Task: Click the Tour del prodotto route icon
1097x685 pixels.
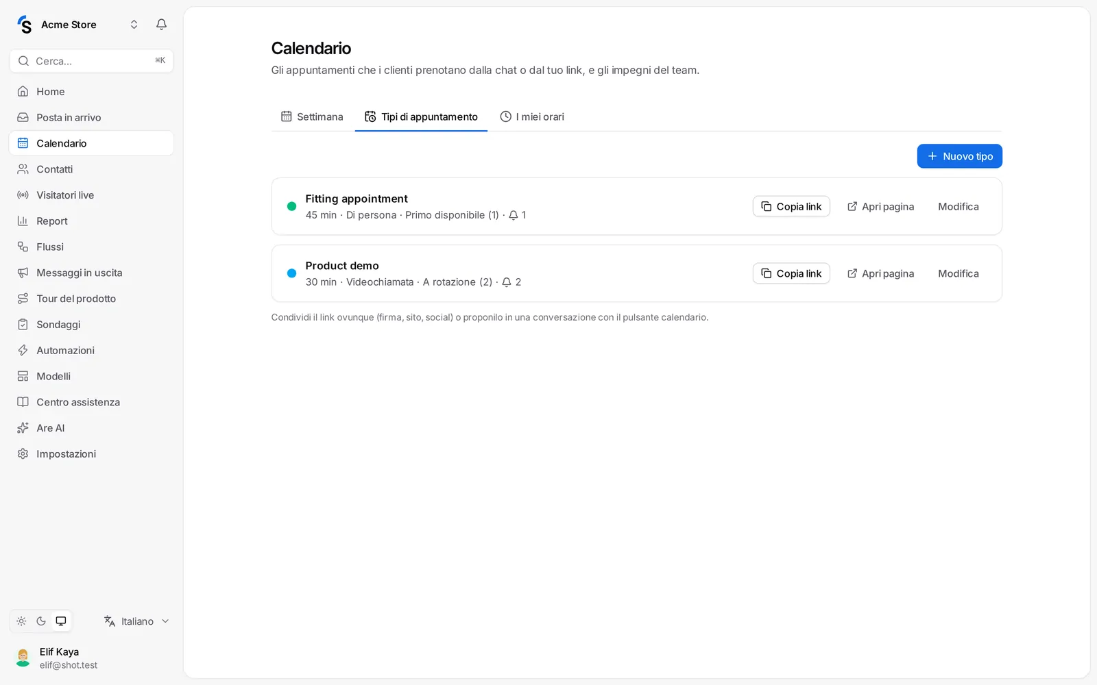Action: tap(23, 299)
